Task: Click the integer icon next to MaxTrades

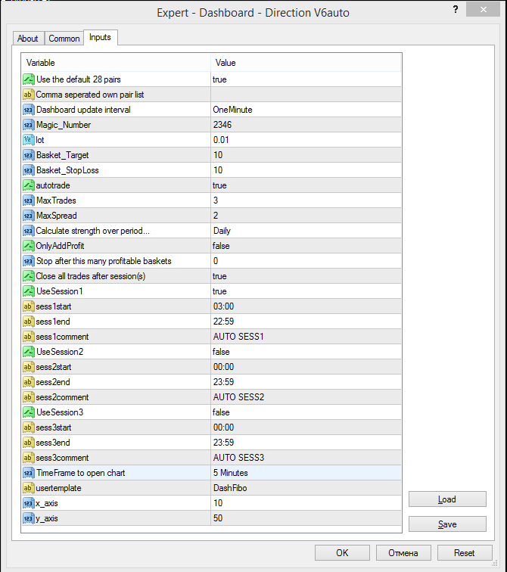Action: [29, 201]
